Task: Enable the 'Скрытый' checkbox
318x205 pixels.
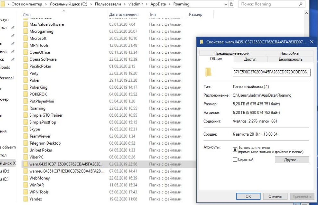Action: (235, 159)
